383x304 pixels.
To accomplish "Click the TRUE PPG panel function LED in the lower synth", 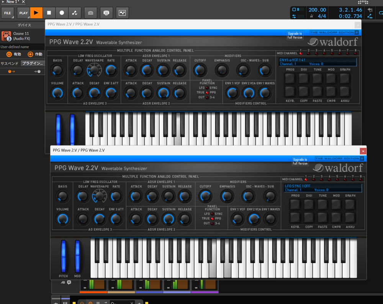I will point(212,219).
